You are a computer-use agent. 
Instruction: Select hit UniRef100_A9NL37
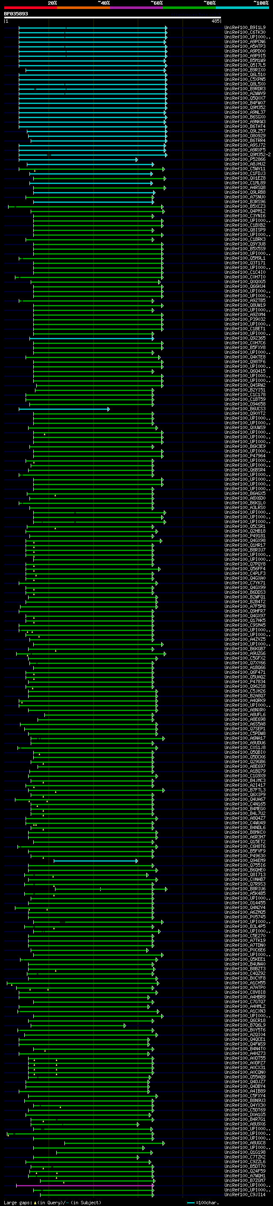click(245, 113)
